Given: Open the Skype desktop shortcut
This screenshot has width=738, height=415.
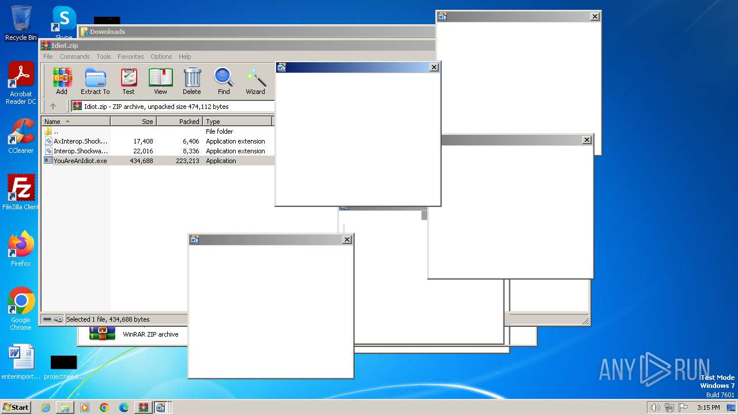Looking at the screenshot, I should point(64,23).
